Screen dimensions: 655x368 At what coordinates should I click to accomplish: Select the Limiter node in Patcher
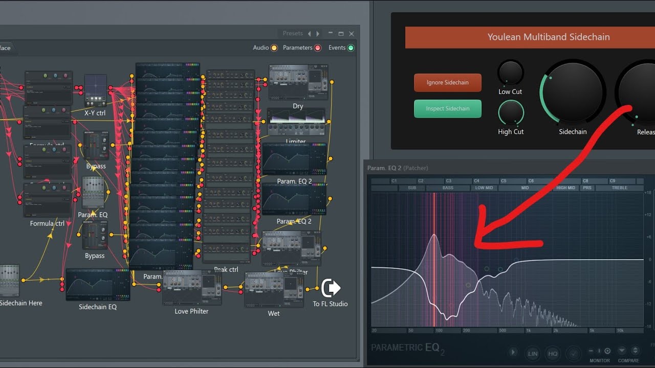(x=296, y=122)
